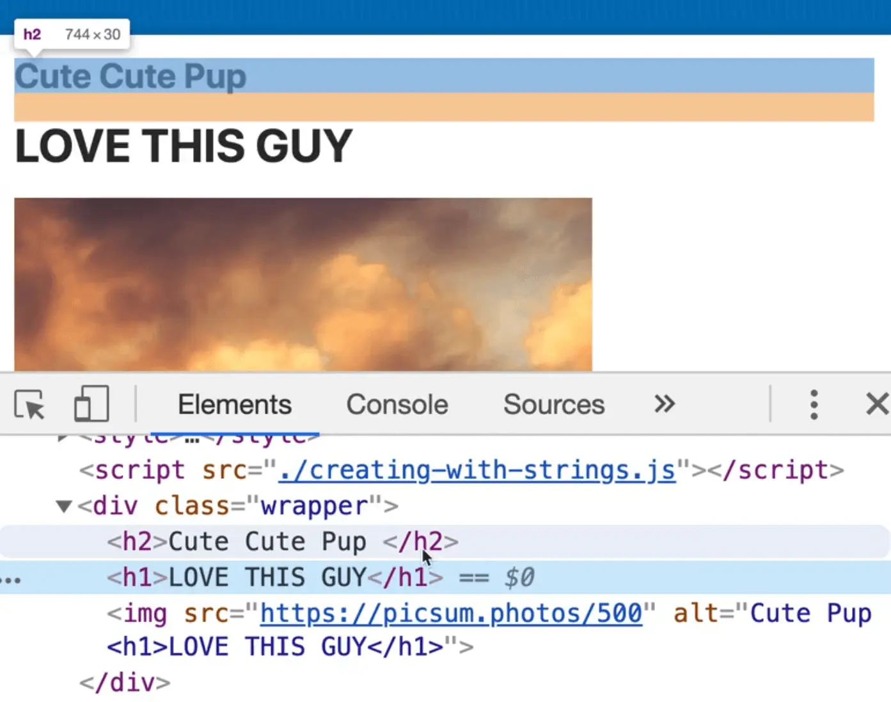Click the LOVE THIS GUY page heading

click(x=184, y=146)
